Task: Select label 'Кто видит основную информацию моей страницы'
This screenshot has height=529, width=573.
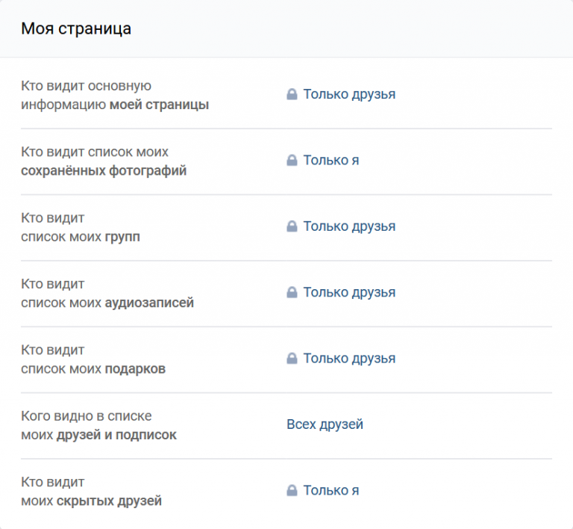Action: 115,95
